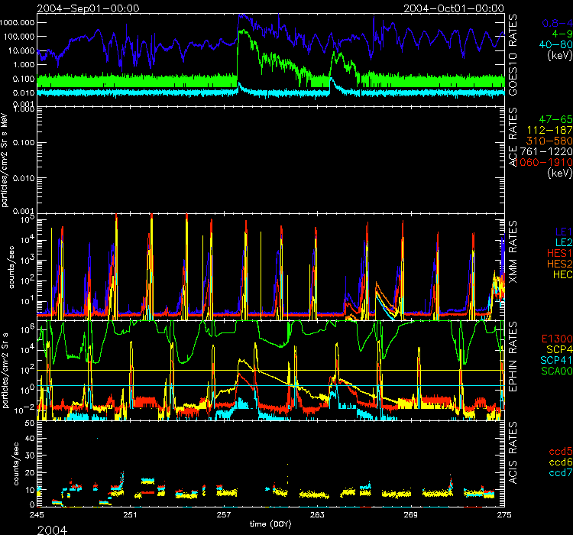Select the cyan 40-80 GOES10 legend entry
Image resolution: width=573 pixels, height=535 pixels.
(x=552, y=44)
